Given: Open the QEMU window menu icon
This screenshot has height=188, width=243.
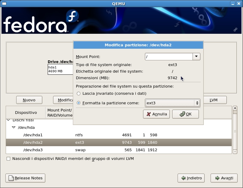Looking at the screenshot, I should [x=4, y=4].
